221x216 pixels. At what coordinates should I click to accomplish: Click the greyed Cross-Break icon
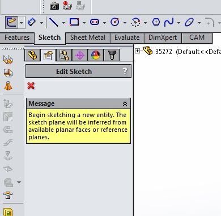(8, 168)
